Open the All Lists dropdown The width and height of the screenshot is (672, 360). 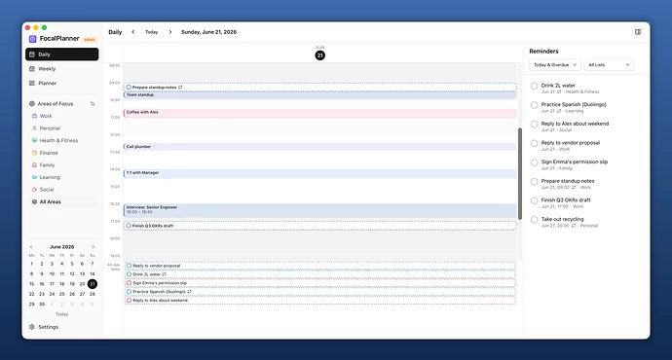pos(609,64)
